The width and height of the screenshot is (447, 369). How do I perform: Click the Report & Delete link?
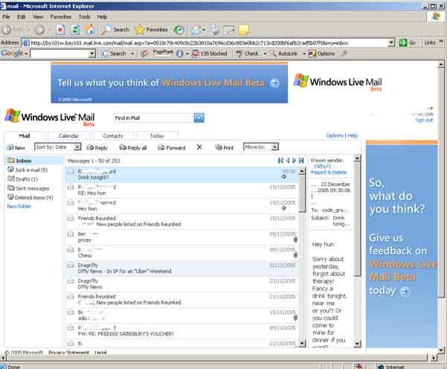coord(329,173)
